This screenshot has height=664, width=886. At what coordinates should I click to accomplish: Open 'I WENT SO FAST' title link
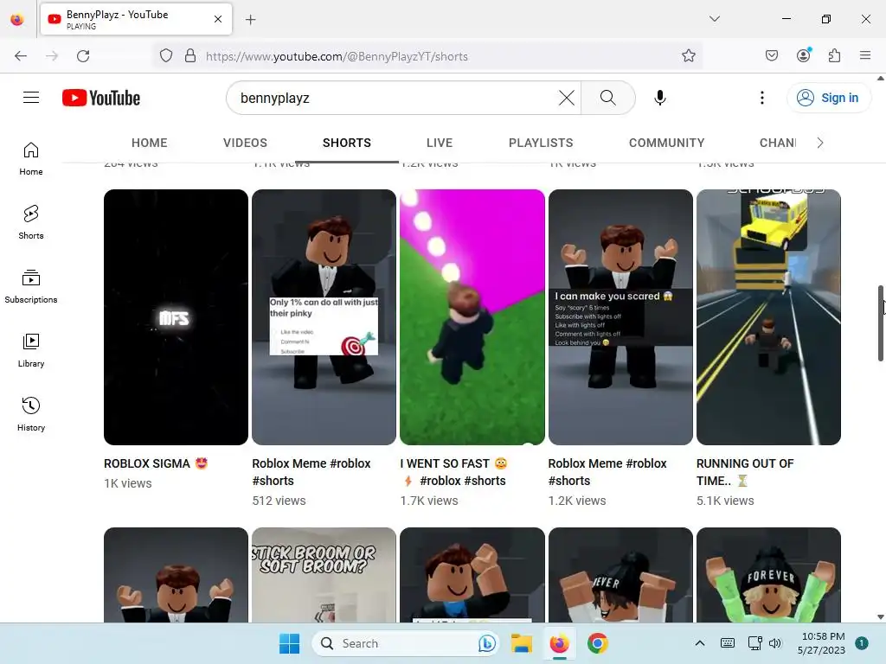tap(454, 472)
